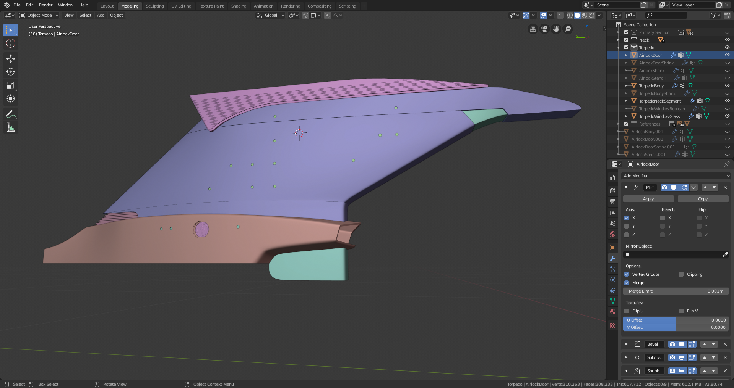Expand the Bevel modifier panel

coord(626,344)
